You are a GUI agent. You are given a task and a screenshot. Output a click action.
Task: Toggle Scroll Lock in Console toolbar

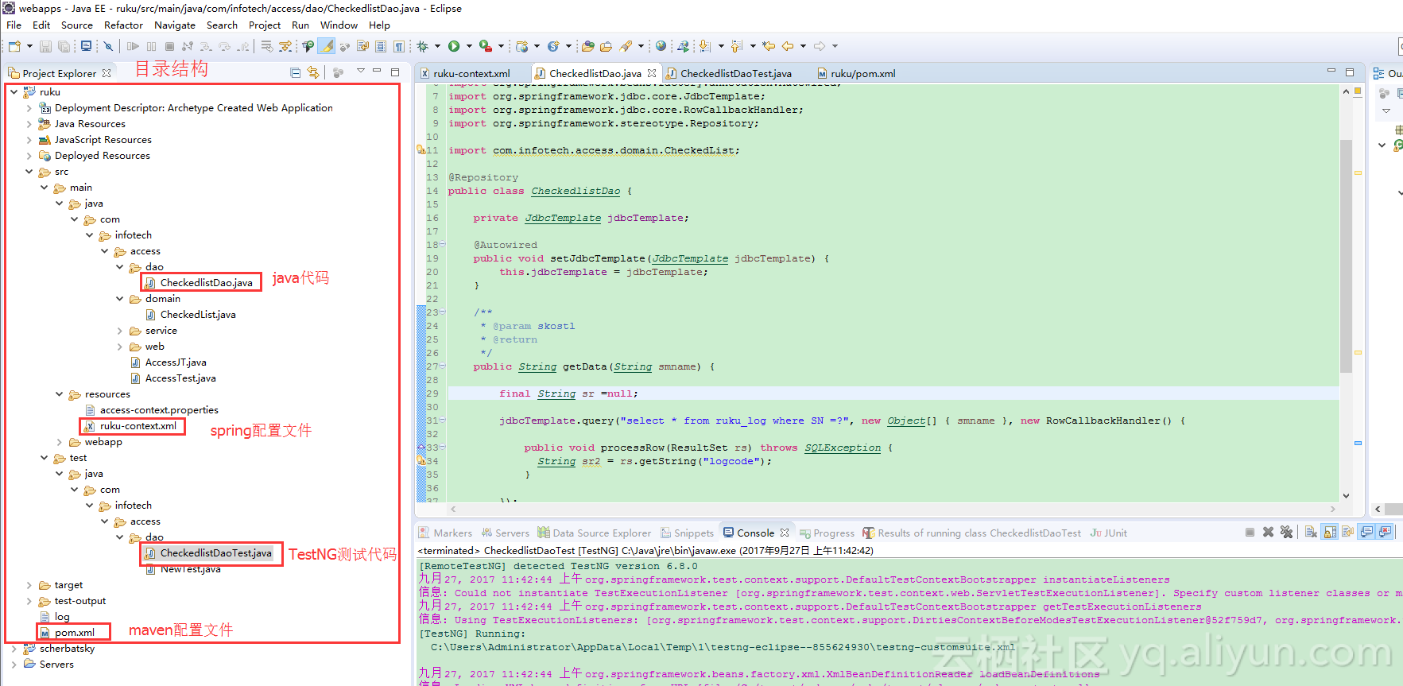(1329, 533)
